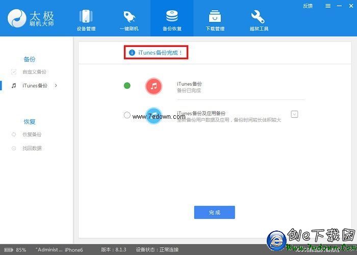Click the blue iTunes备份及应用备份 icon

pyautogui.click(x=154, y=116)
